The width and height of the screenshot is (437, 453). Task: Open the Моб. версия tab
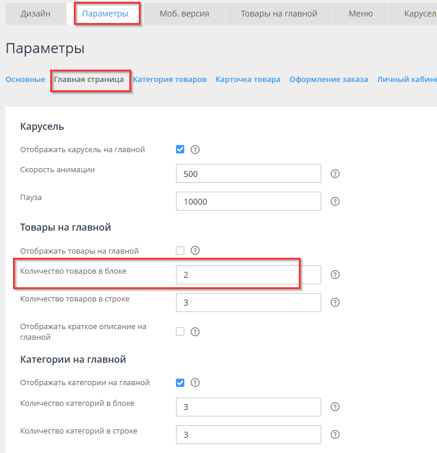coord(184,14)
